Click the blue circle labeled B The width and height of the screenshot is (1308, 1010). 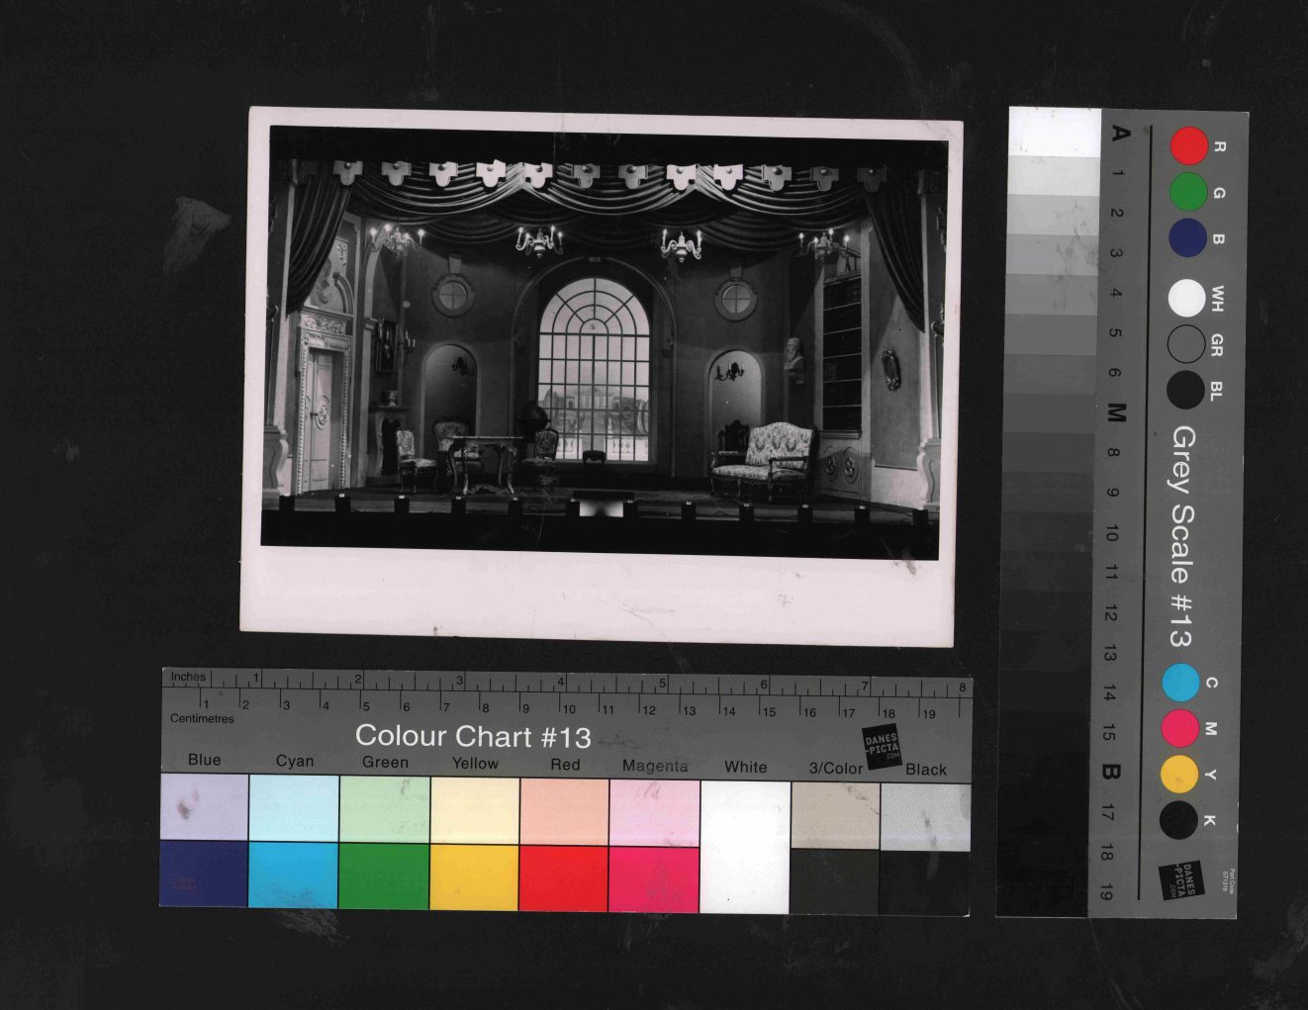[x=1187, y=238]
